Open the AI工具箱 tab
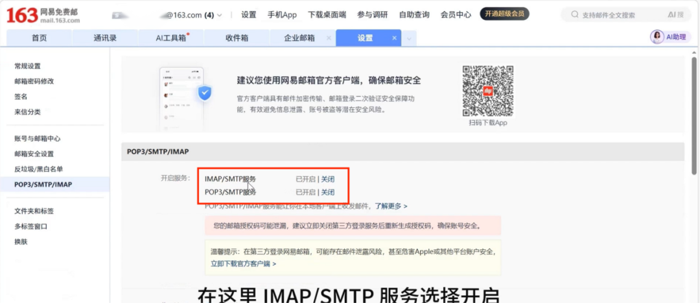The image size is (700, 303). 171,38
